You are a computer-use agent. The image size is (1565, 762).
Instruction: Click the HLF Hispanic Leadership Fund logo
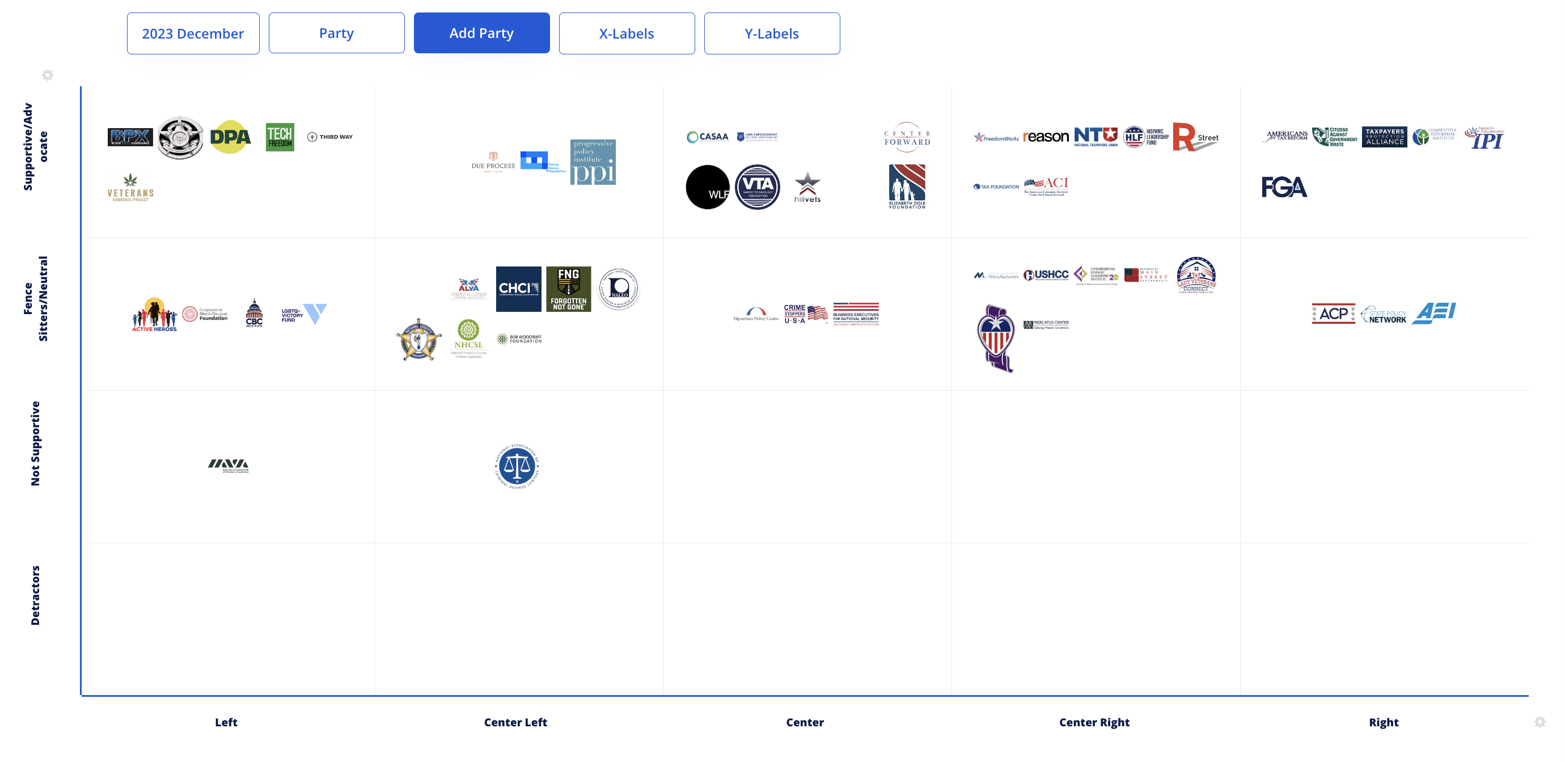(1146, 137)
